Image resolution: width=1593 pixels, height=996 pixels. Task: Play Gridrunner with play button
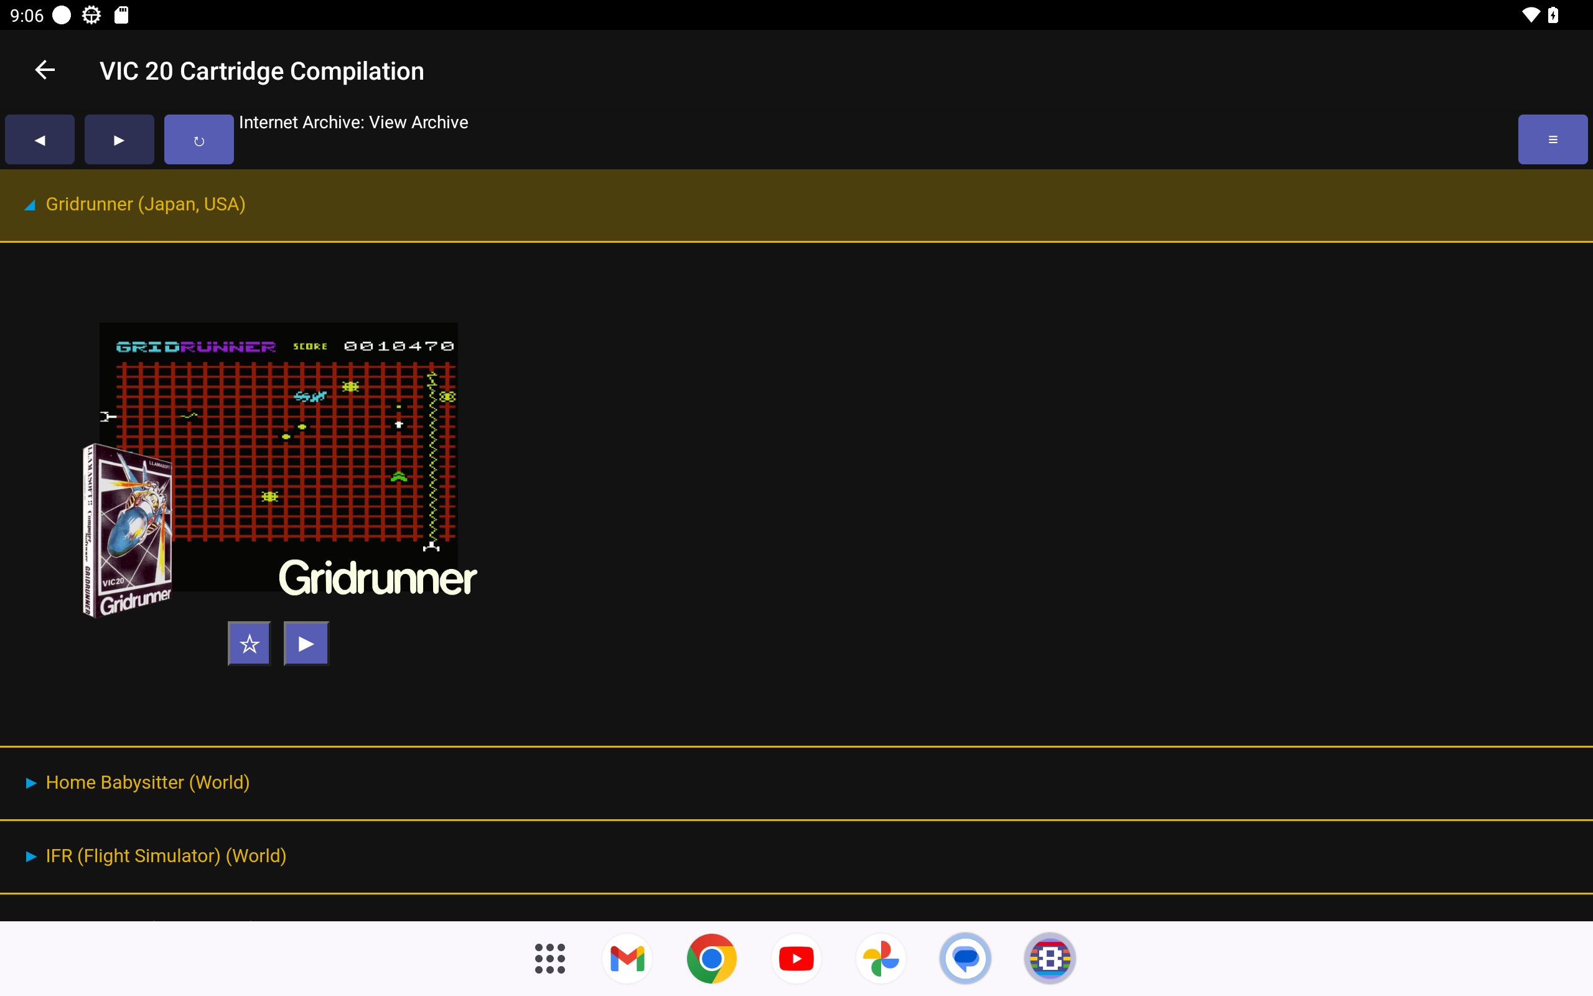306,644
